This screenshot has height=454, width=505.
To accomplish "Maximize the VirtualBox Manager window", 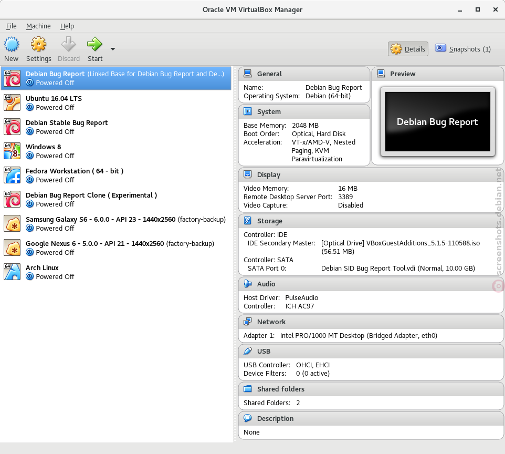I will click(478, 9).
